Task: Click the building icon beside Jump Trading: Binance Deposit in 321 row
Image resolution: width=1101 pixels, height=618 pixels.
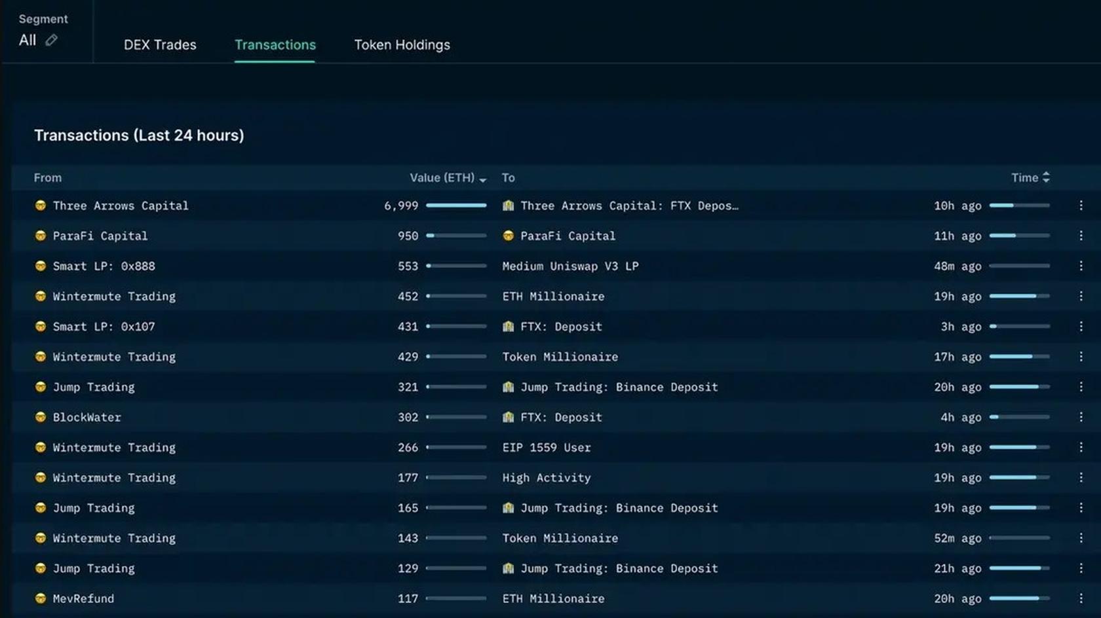Action: pos(508,387)
